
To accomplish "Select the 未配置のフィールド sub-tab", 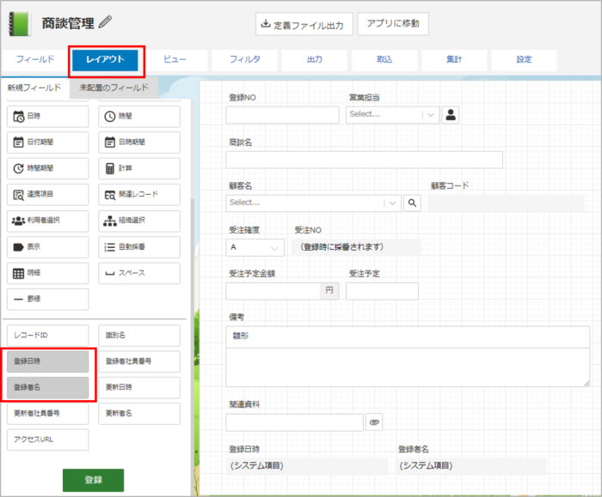I will (x=114, y=88).
